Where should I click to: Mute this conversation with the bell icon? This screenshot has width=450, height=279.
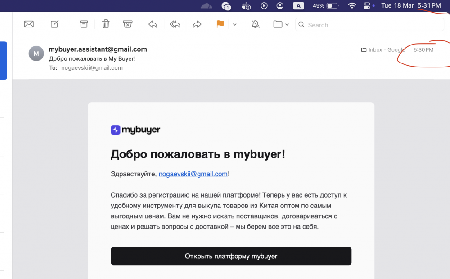click(256, 24)
